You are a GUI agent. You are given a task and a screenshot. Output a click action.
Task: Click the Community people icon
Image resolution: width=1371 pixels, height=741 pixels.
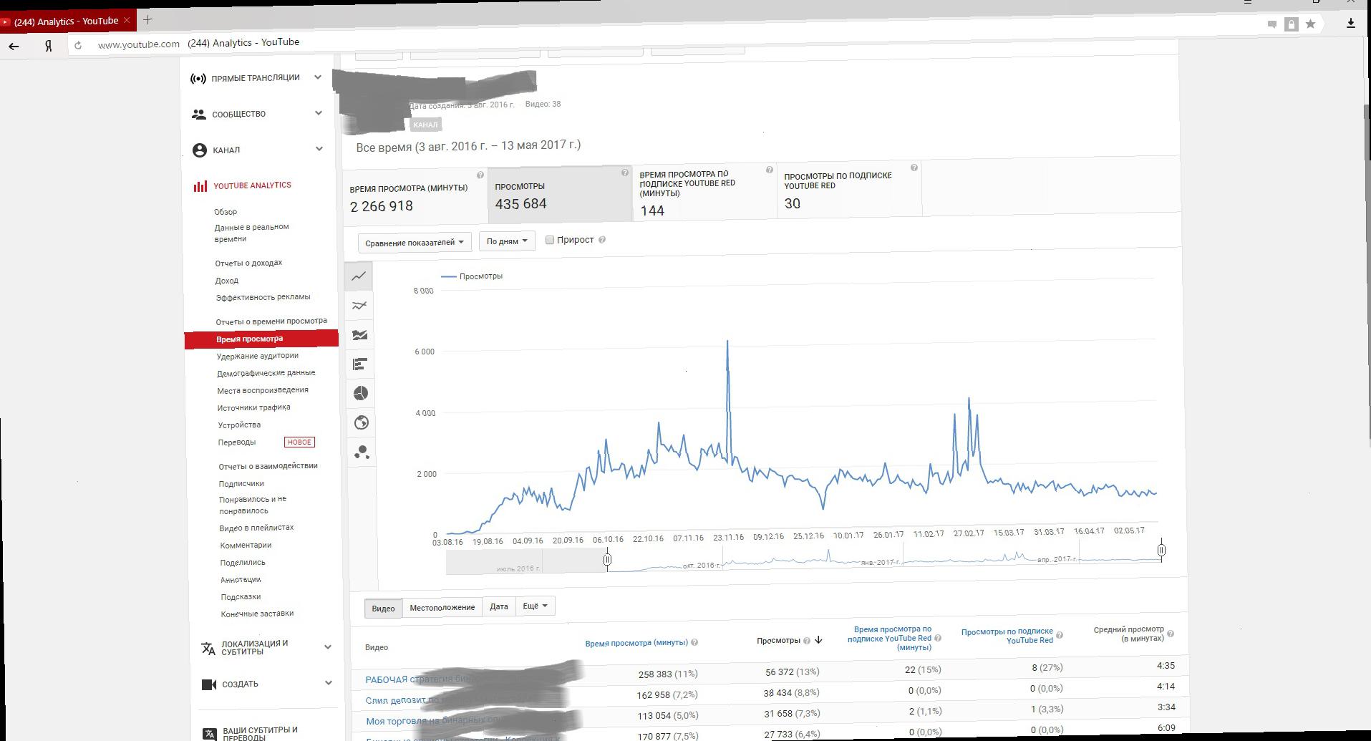199,115
